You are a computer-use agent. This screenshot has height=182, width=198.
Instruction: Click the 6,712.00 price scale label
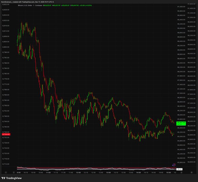(6, 164)
